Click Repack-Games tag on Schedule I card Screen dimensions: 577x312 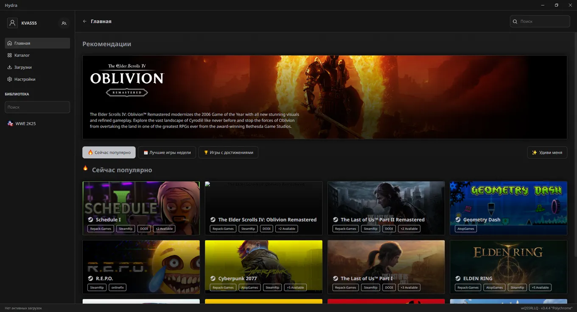coord(101,229)
